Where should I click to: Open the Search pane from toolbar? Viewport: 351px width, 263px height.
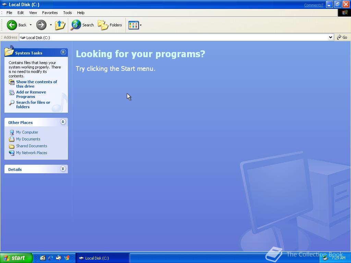pos(82,25)
